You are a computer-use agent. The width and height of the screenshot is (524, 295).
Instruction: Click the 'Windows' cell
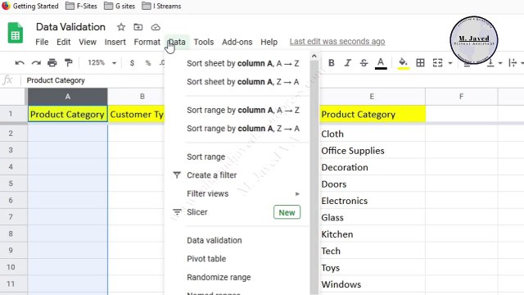(x=373, y=284)
